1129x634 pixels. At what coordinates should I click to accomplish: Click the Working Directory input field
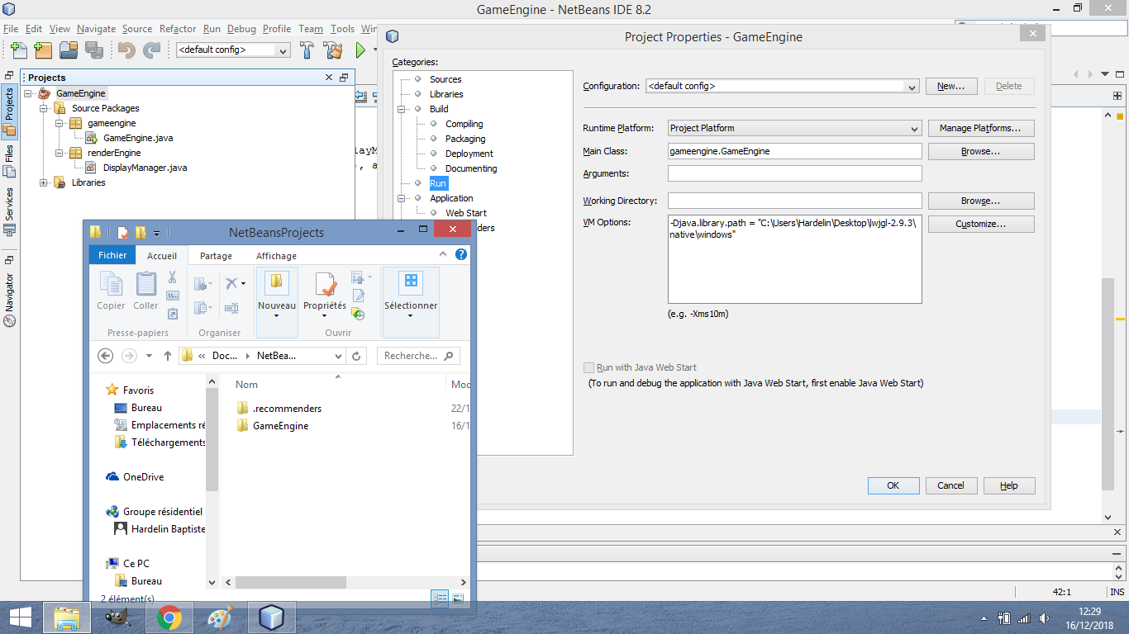pyautogui.click(x=794, y=201)
